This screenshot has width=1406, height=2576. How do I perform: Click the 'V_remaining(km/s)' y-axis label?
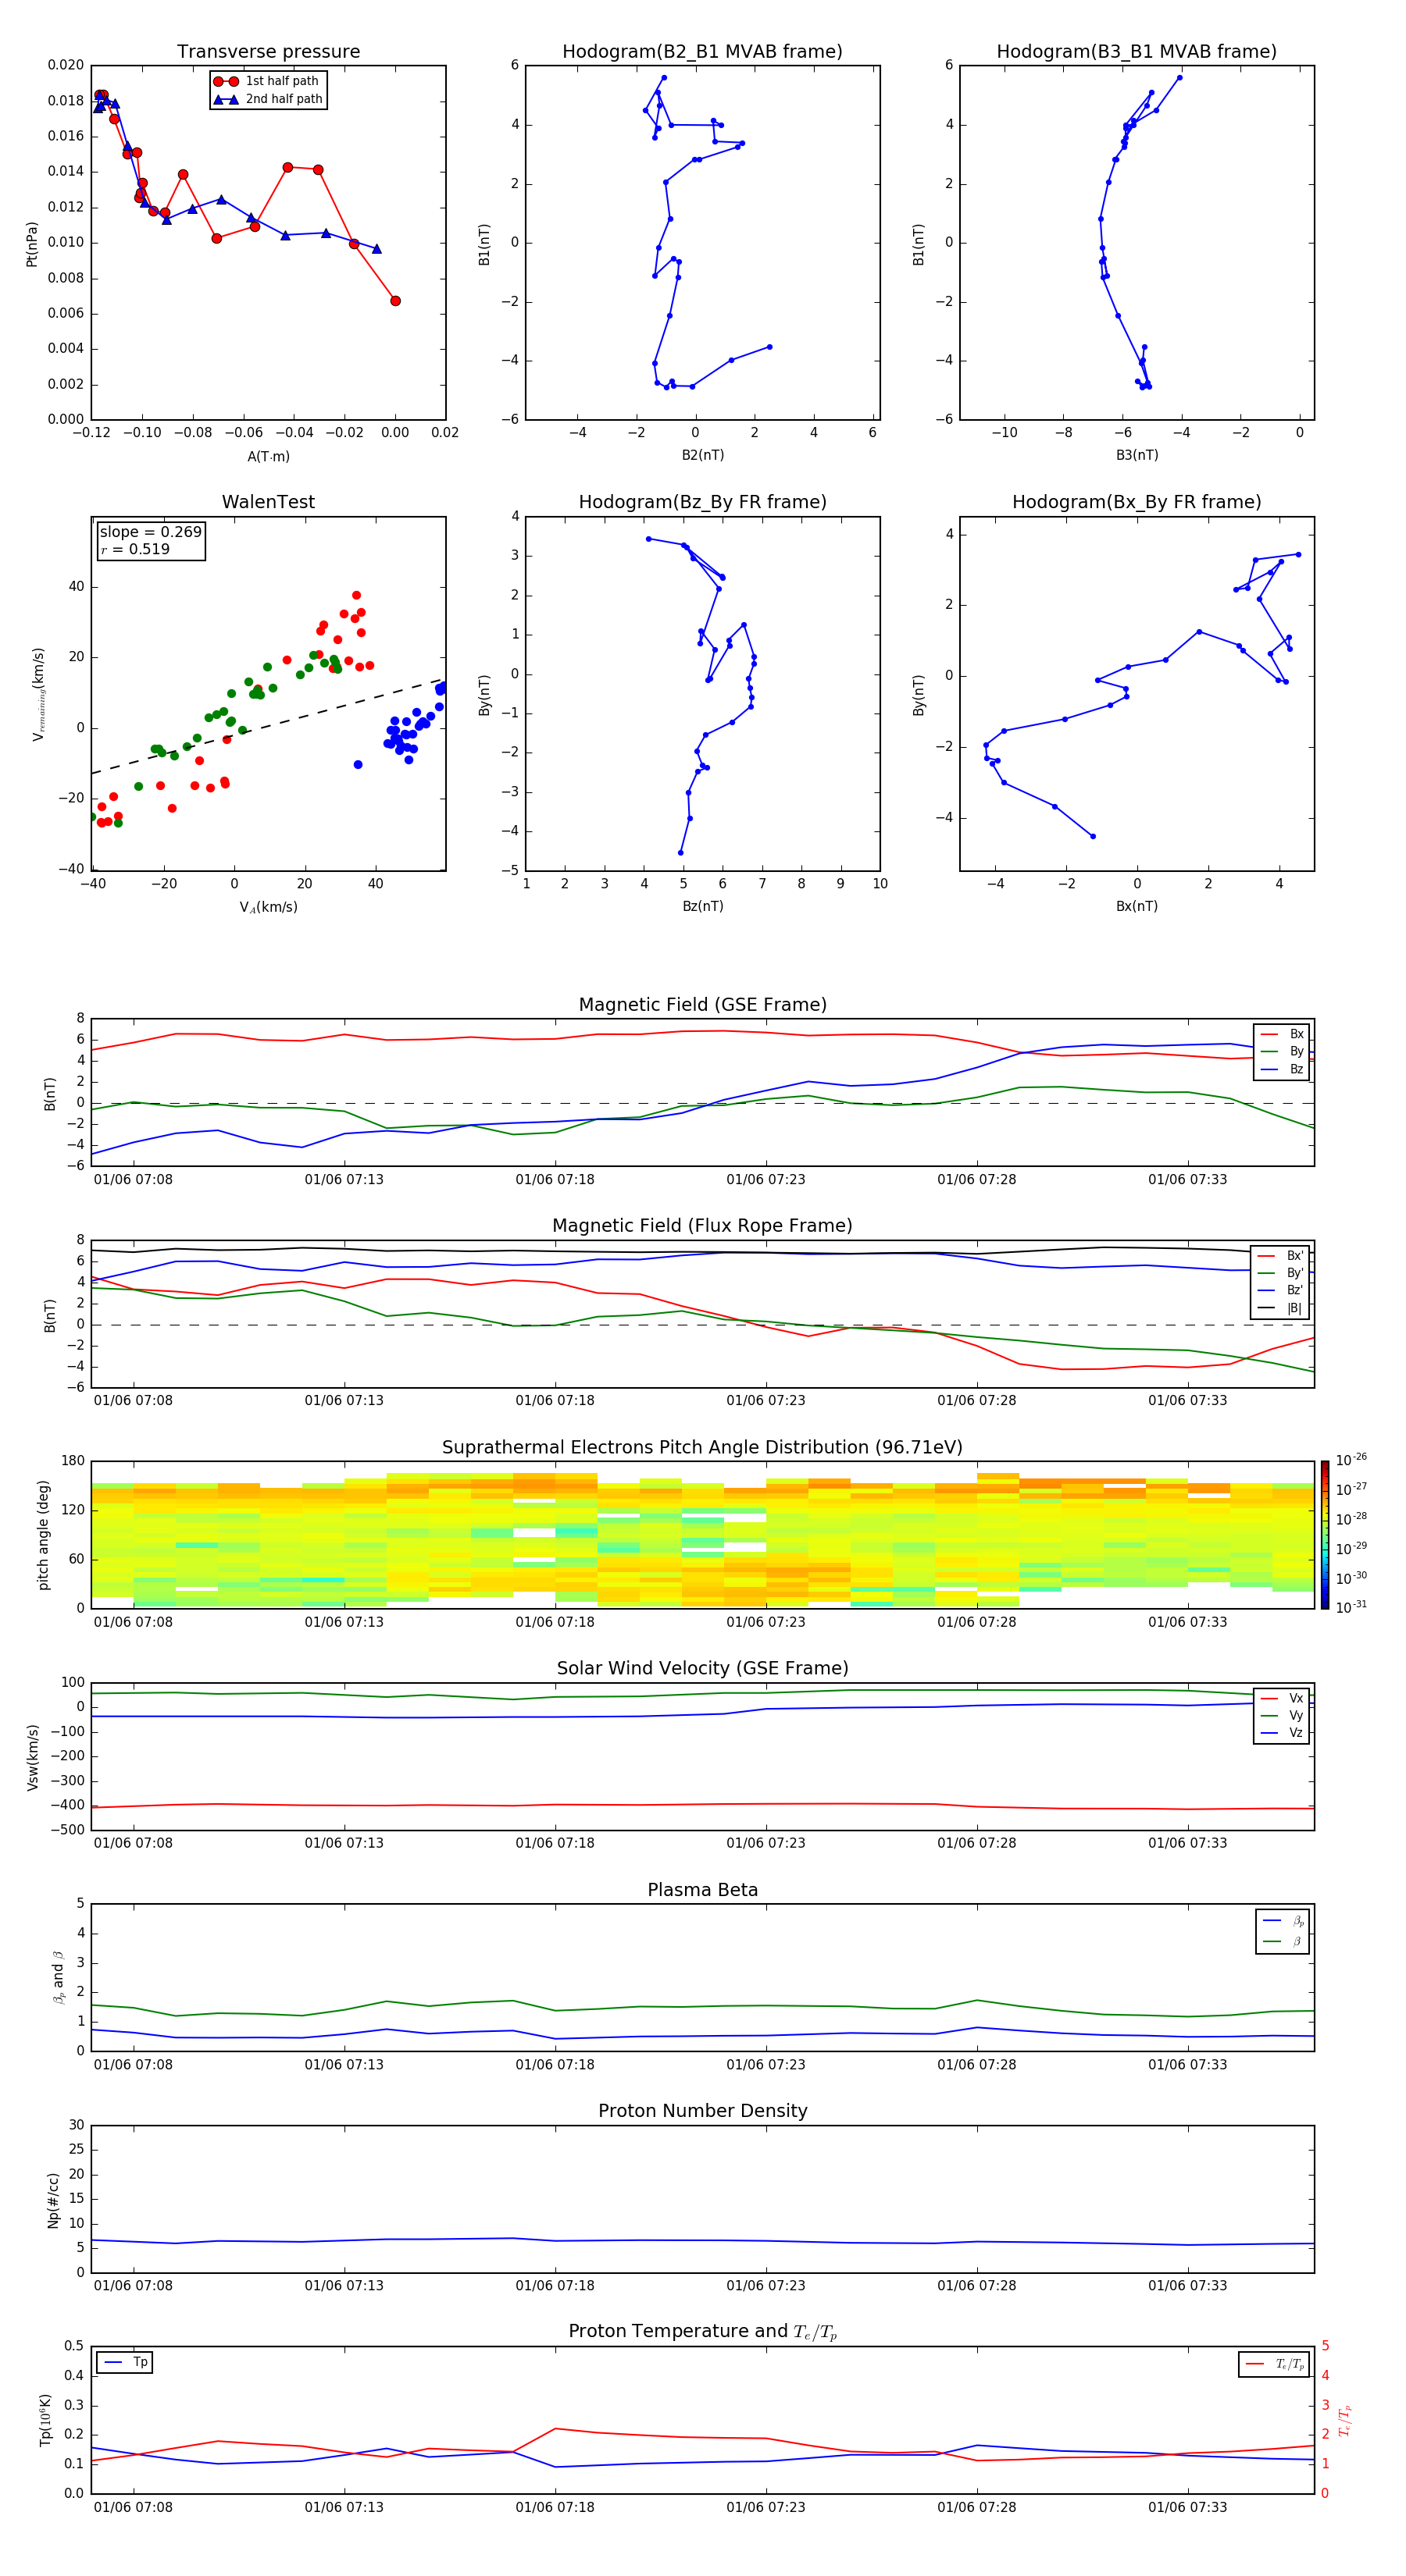tap(38, 694)
